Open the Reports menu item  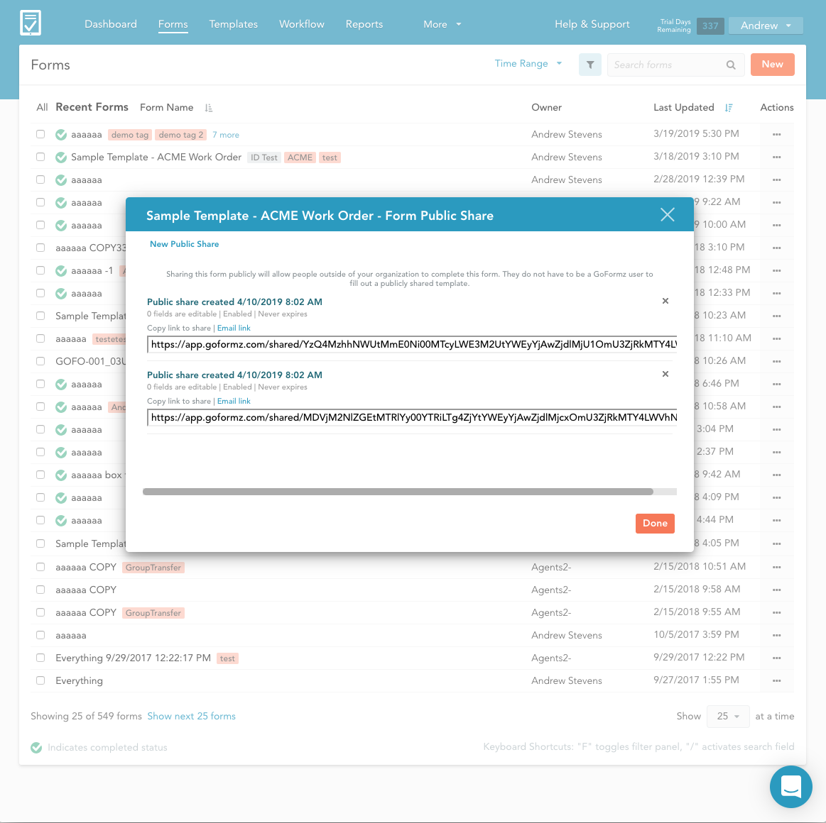364,24
